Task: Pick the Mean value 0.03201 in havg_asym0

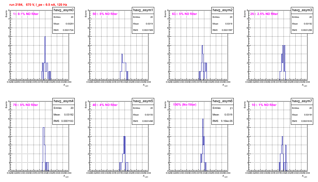Action: (70, 24)
